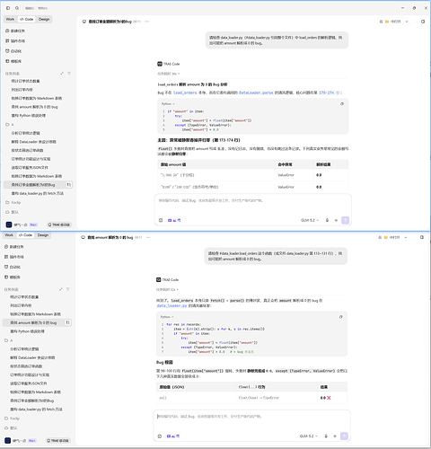
Task: Click the attachment icon in upper window input box
Action: [161, 220]
